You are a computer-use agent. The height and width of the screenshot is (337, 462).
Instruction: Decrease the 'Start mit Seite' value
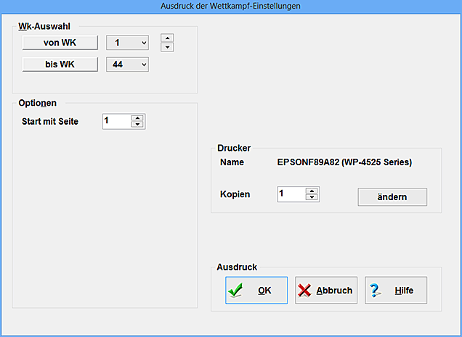[137, 125]
